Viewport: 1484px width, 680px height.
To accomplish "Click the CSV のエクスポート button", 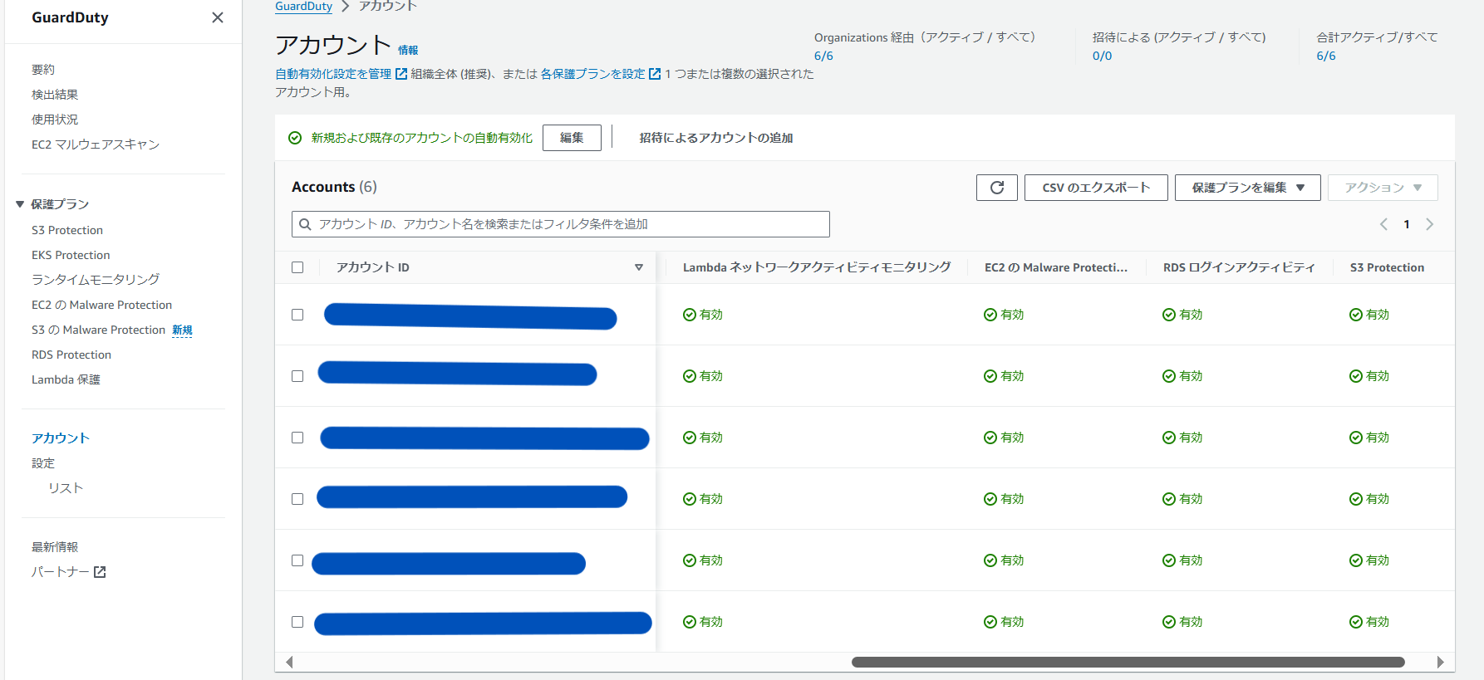I will 1096,188.
